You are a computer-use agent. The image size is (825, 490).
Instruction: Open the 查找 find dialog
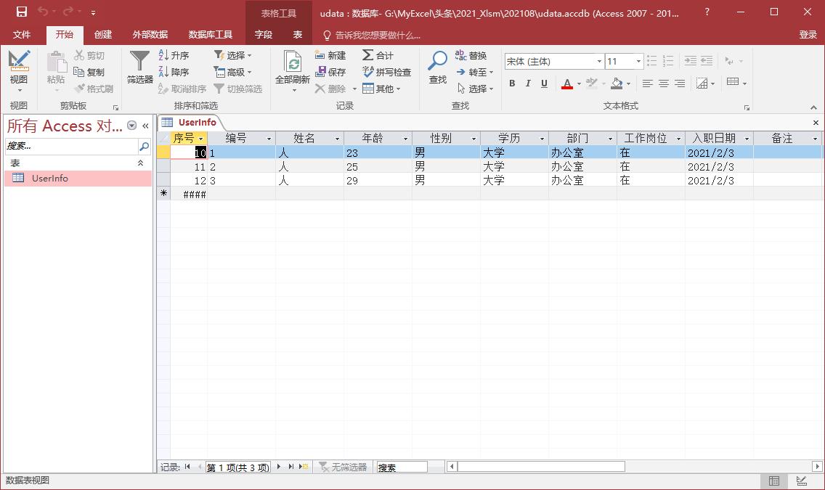[x=436, y=65]
